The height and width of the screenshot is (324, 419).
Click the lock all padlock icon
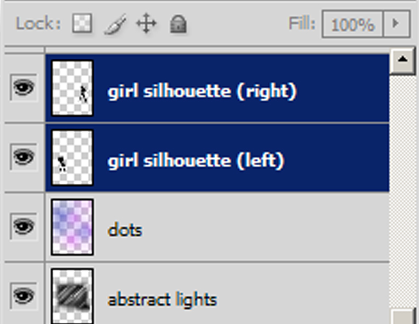tap(178, 24)
